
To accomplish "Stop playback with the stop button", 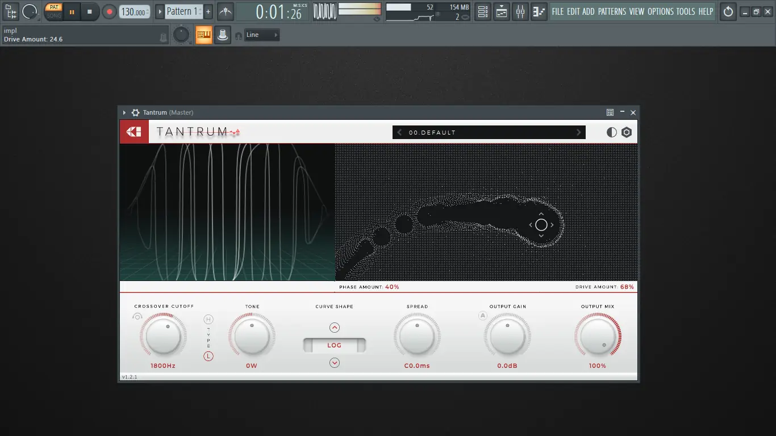I will [x=90, y=11].
